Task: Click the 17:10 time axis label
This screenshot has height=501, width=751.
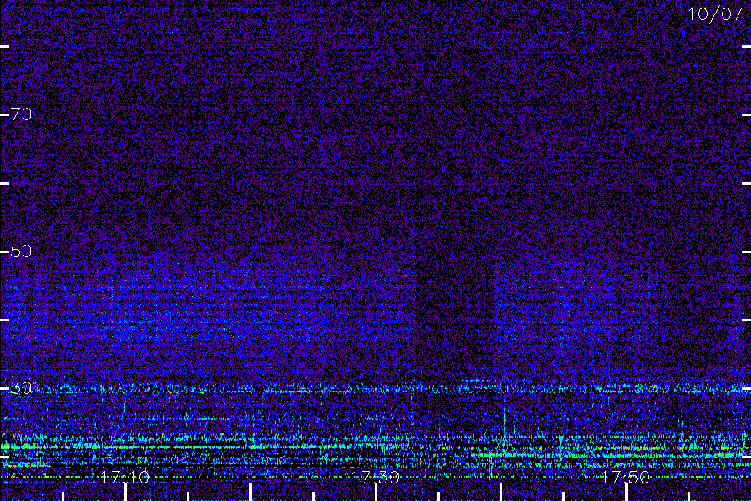Action: 125,477
